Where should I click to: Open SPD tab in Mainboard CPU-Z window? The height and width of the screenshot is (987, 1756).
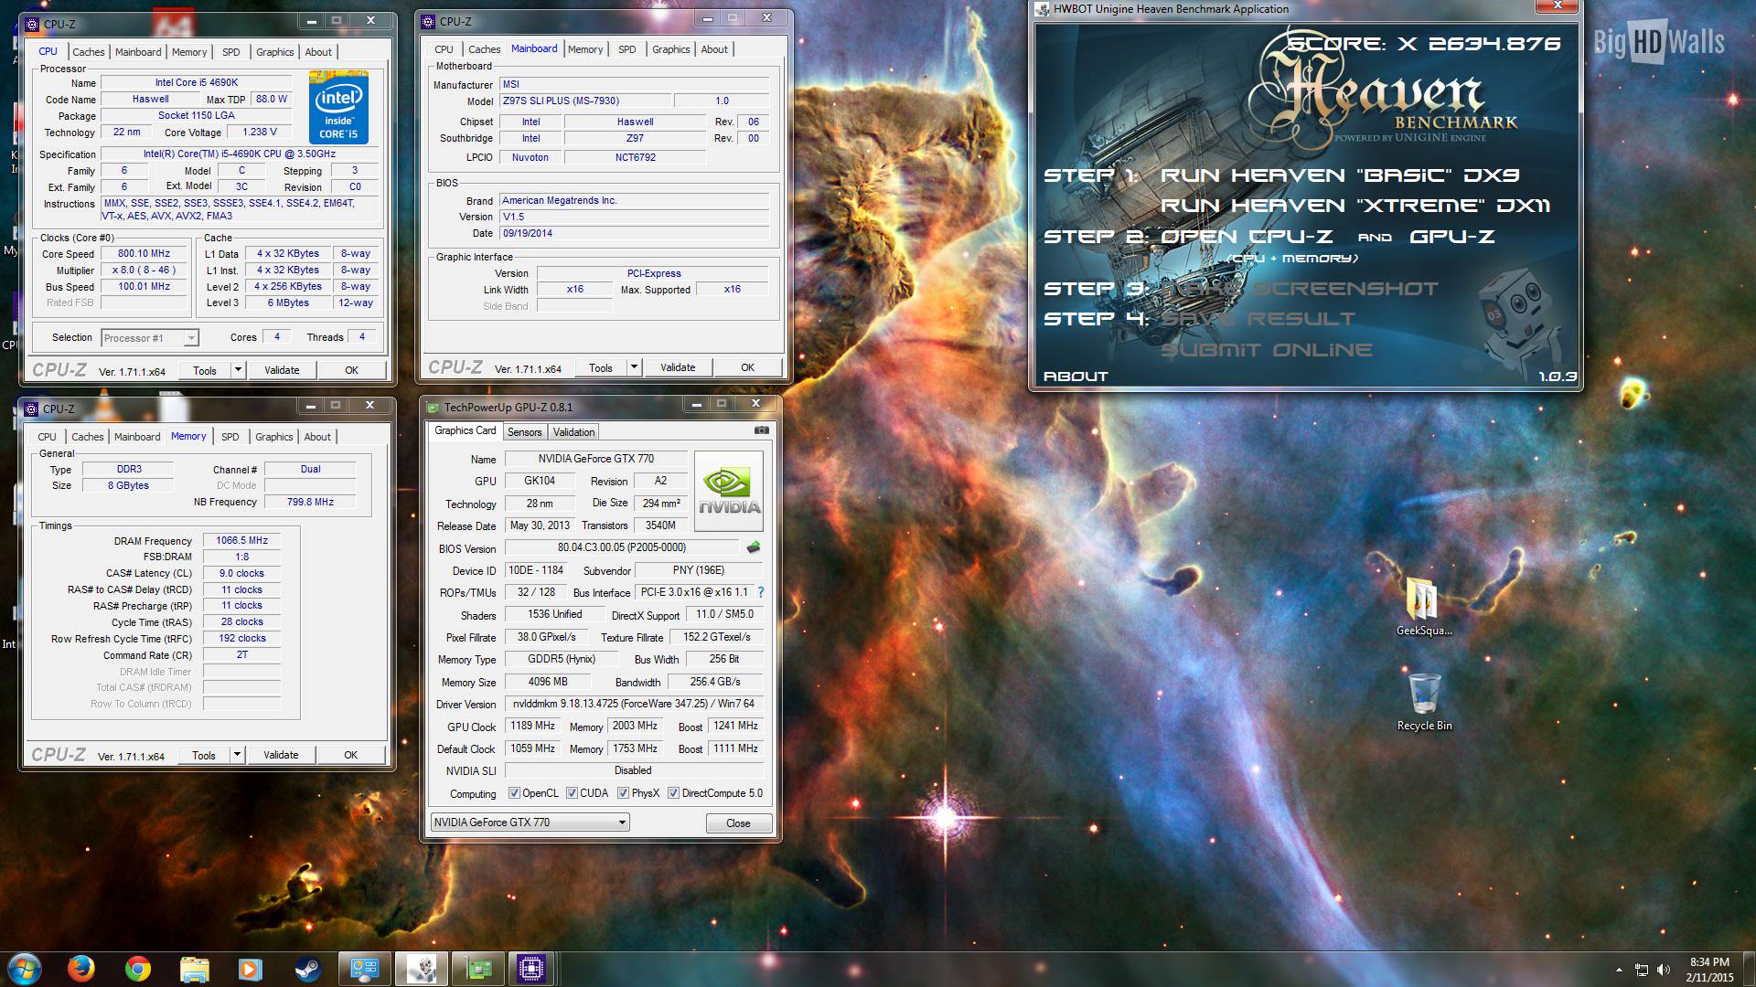[x=626, y=49]
